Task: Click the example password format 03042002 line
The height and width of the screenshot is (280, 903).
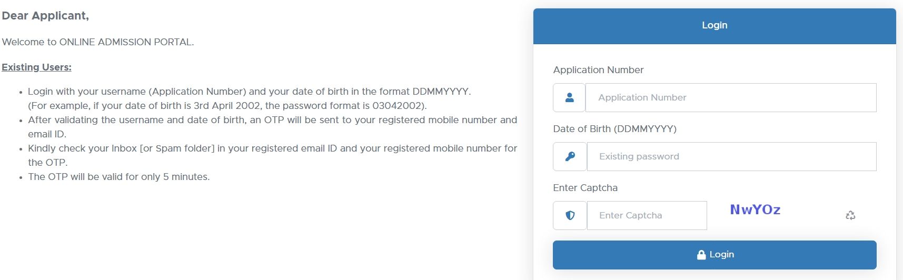Action: click(227, 106)
